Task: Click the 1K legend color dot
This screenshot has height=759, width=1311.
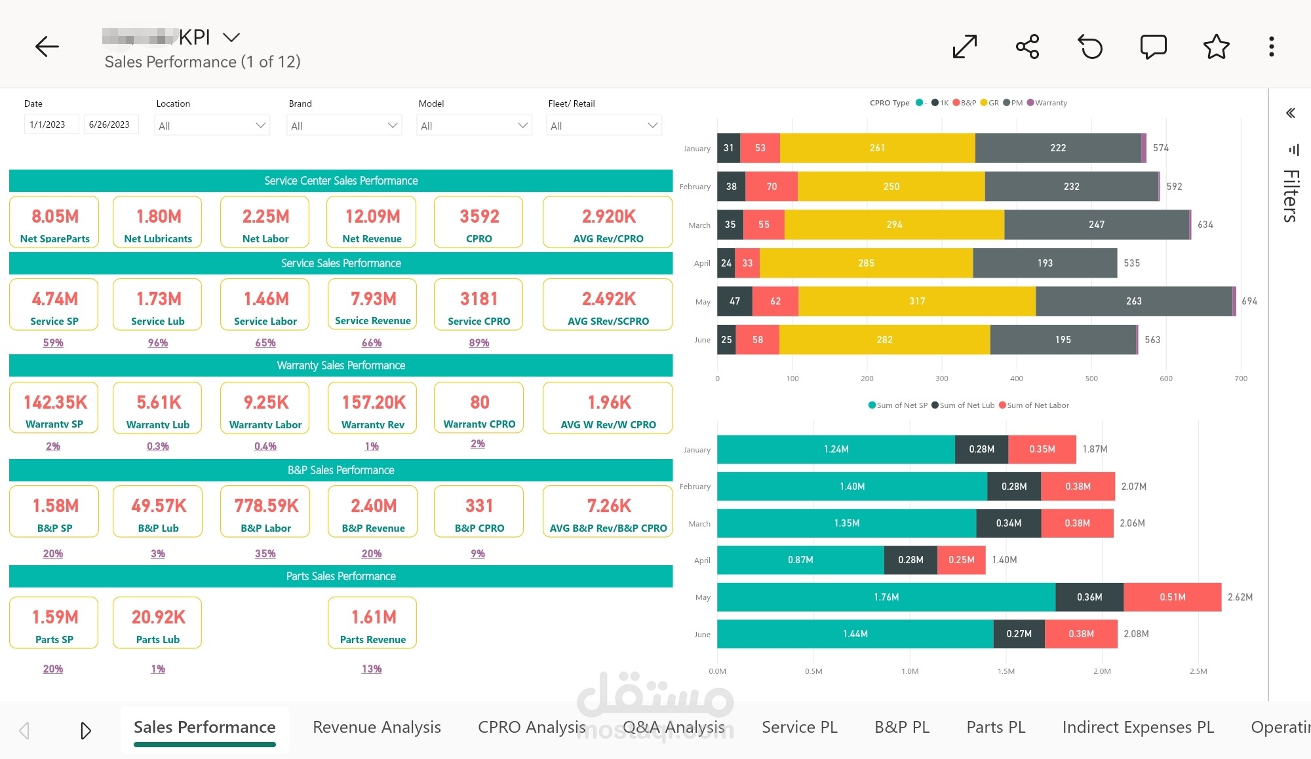Action: click(x=935, y=103)
